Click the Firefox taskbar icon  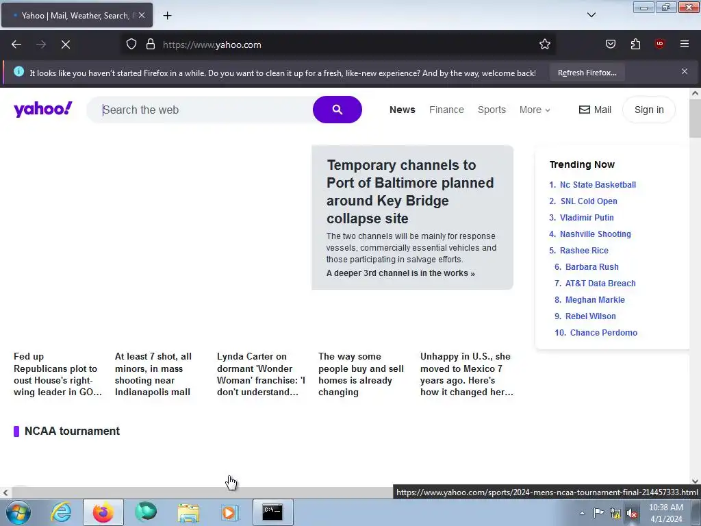pyautogui.click(x=103, y=512)
